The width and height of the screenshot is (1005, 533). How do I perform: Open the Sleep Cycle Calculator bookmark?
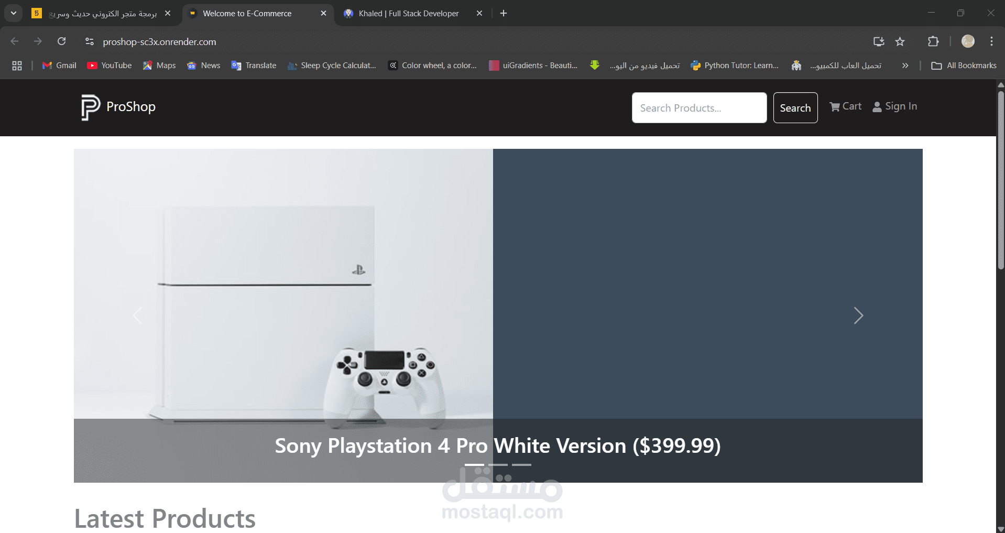click(332, 66)
